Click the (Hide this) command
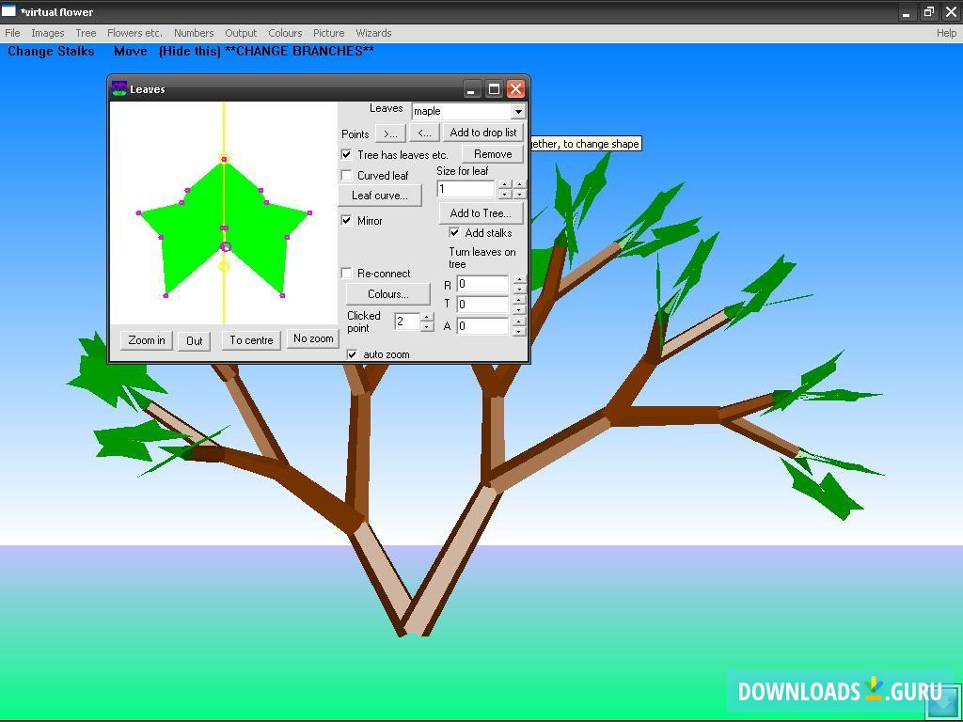This screenshot has width=963, height=722. [x=189, y=52]
